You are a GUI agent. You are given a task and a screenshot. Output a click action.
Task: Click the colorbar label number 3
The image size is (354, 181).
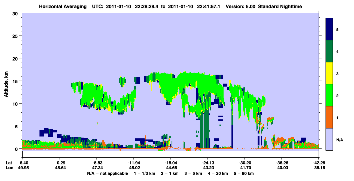click(337, 74)
